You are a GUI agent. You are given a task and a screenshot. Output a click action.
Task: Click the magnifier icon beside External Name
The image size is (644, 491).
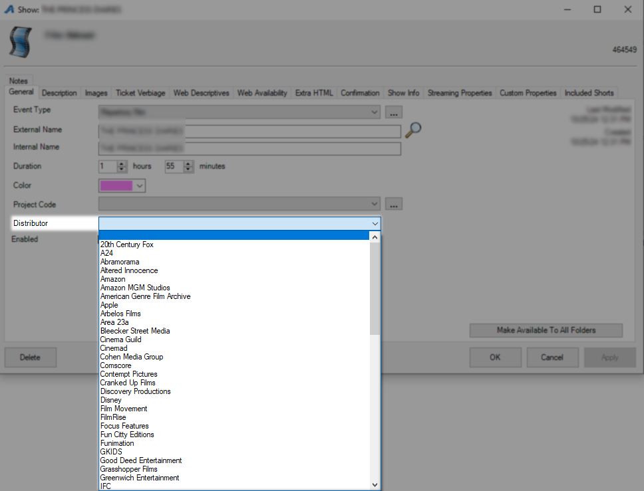click(x=413, y=130)
